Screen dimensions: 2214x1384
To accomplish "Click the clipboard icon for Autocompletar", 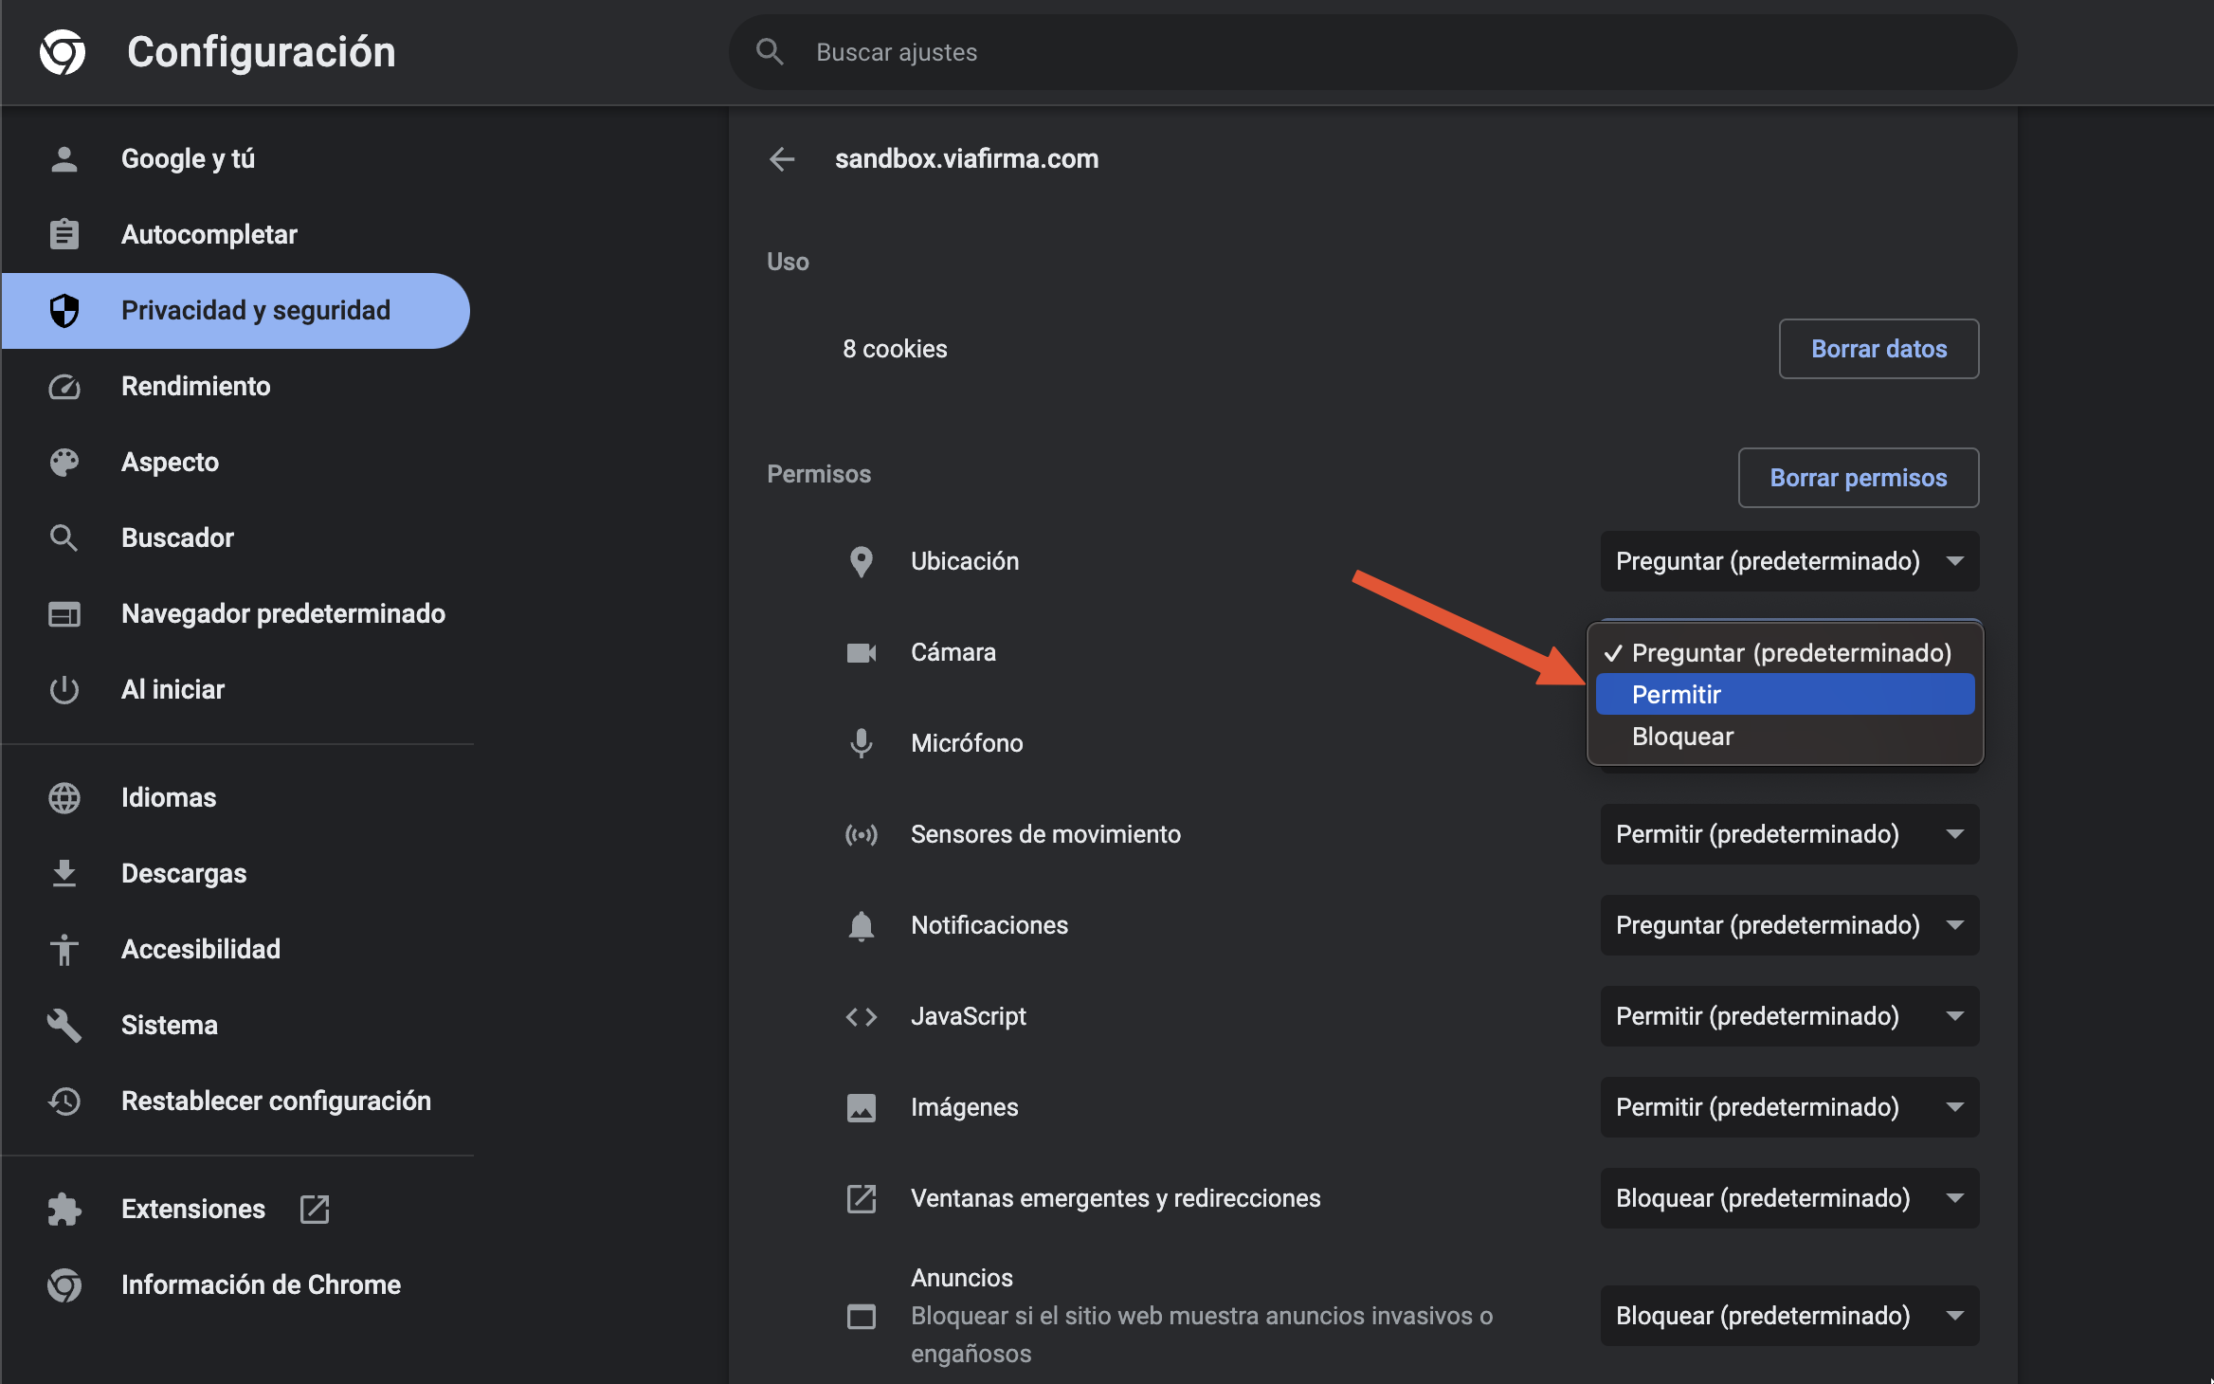I will (x=64, y=234).
